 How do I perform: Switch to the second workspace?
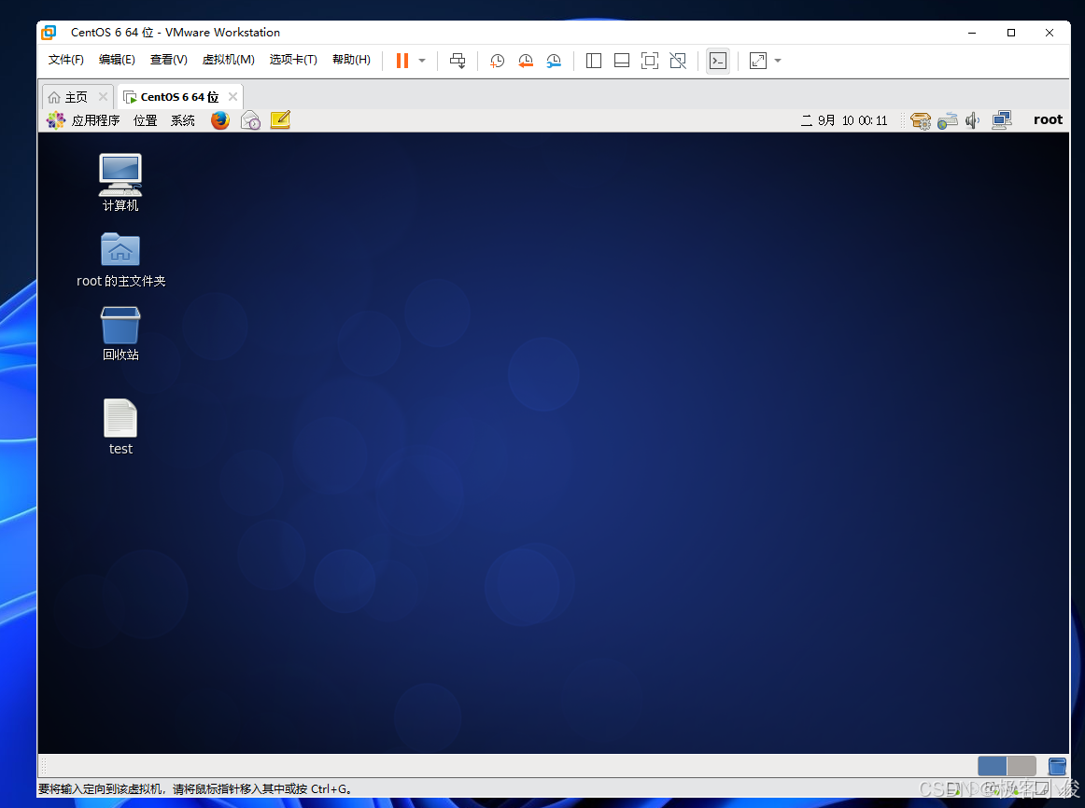1022,766
